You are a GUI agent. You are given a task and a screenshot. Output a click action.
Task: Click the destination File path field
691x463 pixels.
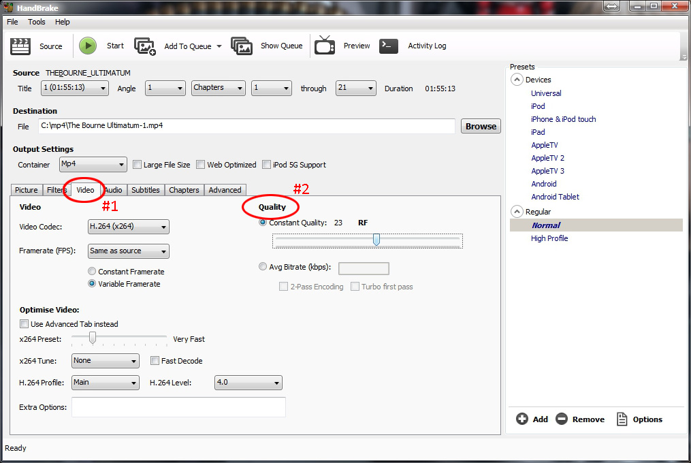(x=246, y=126)
